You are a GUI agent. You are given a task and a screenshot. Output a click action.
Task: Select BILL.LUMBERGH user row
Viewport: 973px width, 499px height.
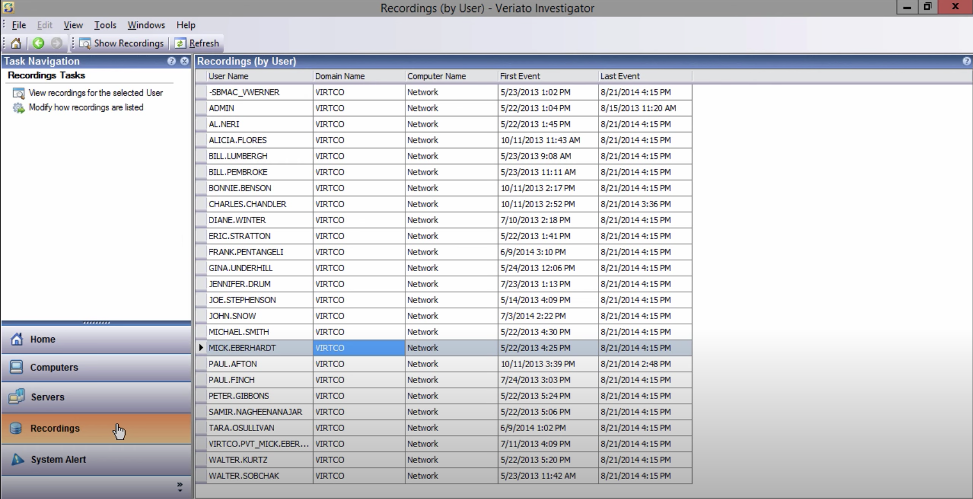click(x=444, y=156)
